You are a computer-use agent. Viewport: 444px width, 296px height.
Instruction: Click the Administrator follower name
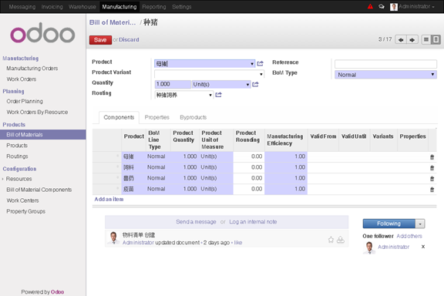394,247
